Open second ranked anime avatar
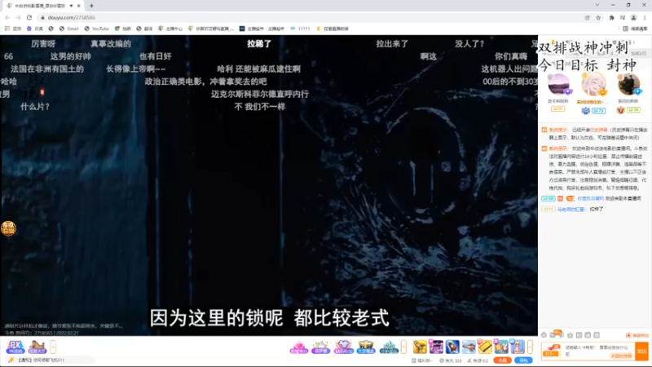The image size is (652, 367). tap(593, 85)
